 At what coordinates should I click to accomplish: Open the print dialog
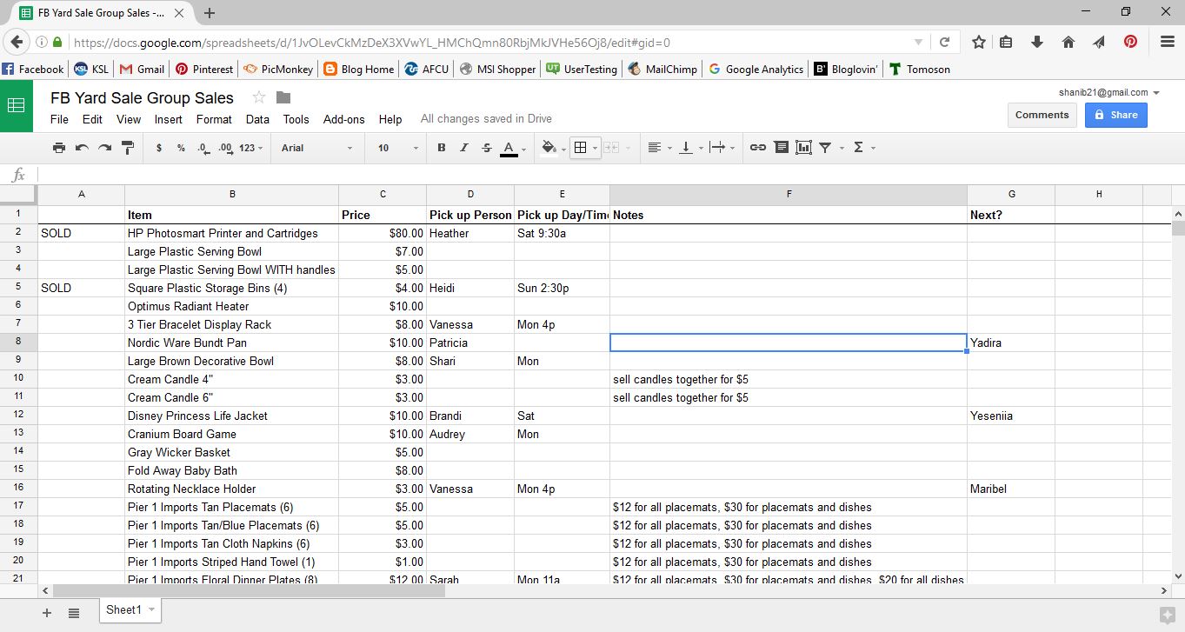pos(58,148)
